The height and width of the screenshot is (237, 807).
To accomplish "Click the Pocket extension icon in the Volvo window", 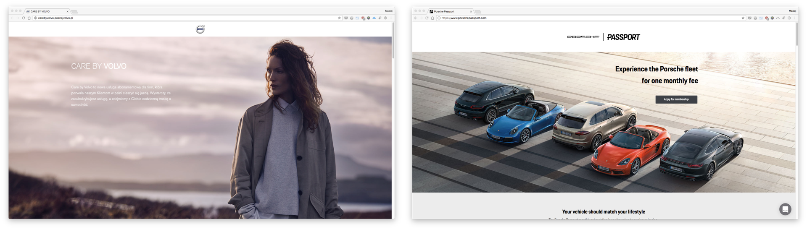I will point(346,18).
